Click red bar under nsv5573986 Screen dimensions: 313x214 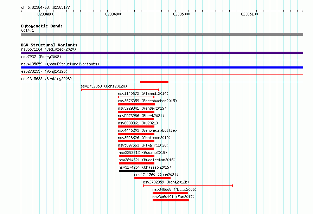pyautogui.click(x=136, y=119)
